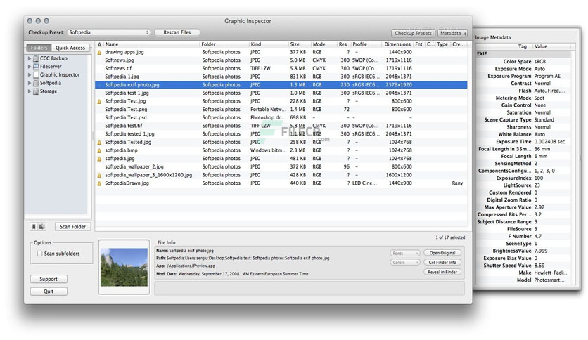Sort the file list by Size column
588x340 pixels.
coord(299,44)
